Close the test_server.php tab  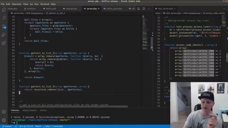(175, 9)
